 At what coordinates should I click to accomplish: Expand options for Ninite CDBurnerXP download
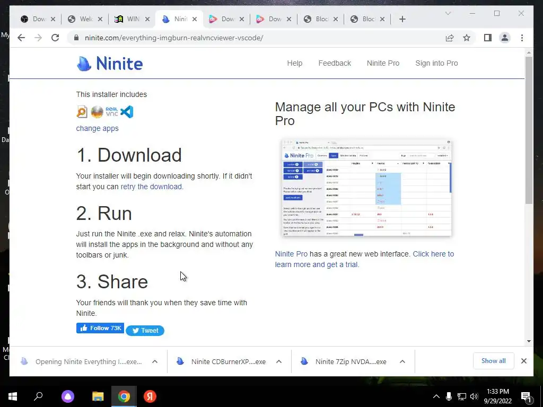[x=279, y=361]
